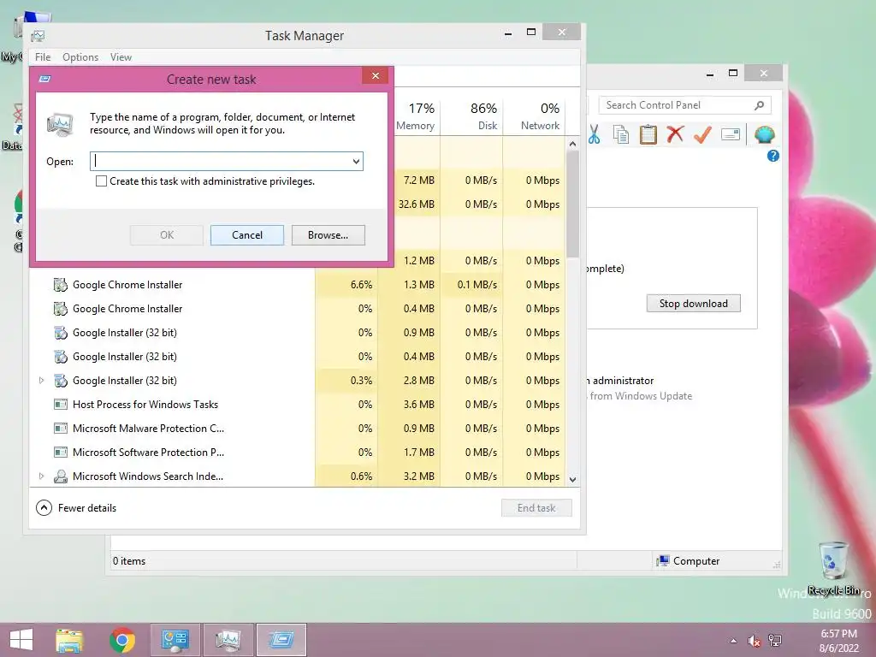The width and height of the screenshot is (876, 657).
Task: Select Microsoft Software Protection P... row
Action: (x=297, y=453)
